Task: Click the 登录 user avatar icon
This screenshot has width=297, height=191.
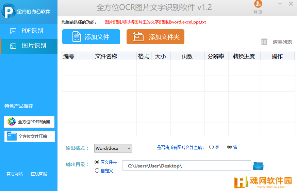Action: [258, 4]
